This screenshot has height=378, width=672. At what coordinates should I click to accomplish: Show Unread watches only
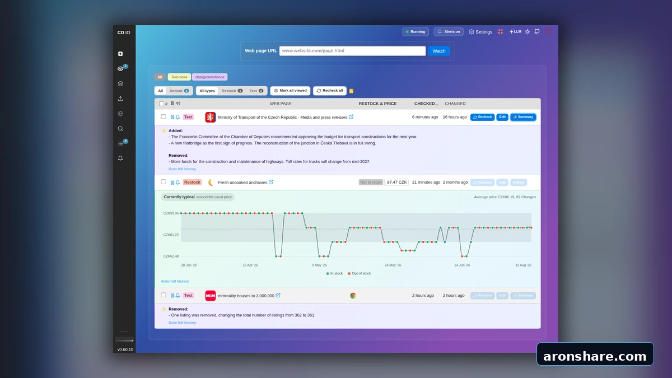click(x=179, y=91)
